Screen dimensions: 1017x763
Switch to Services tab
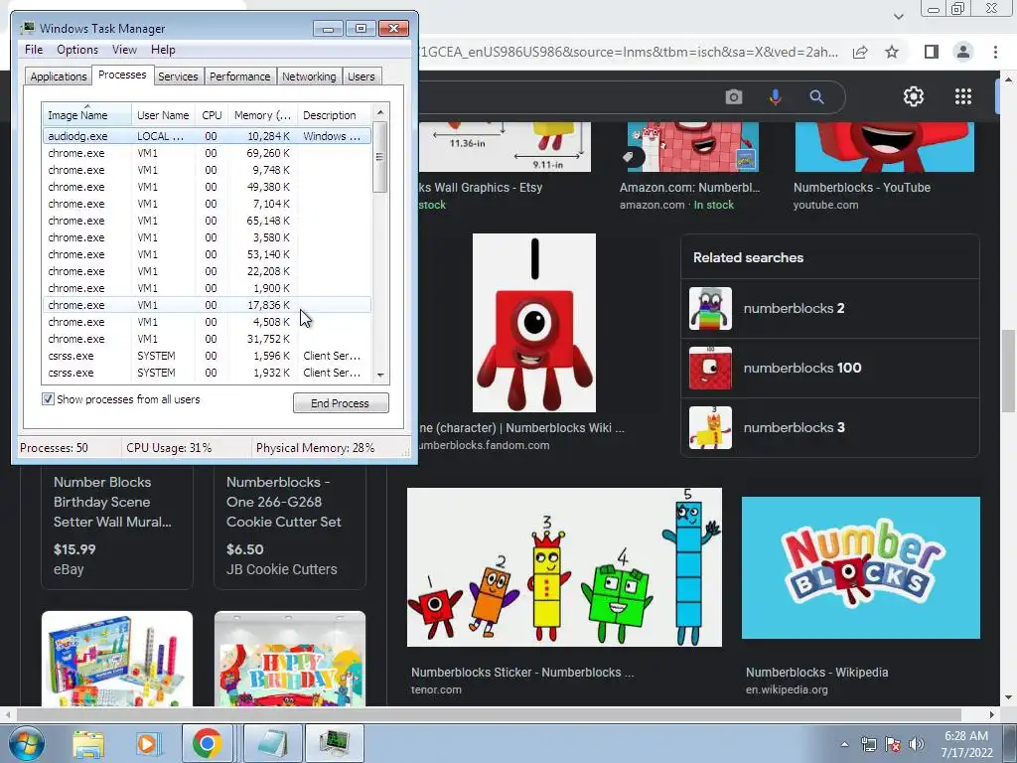[x=178, y=76]
